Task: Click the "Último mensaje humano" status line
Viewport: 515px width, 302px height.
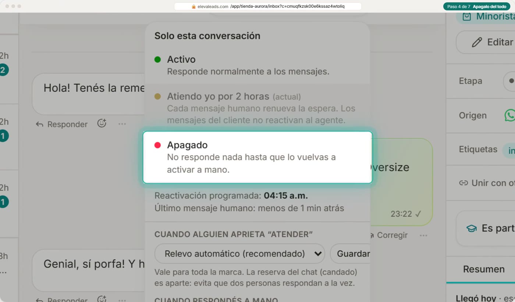Action: pos(249,208)
